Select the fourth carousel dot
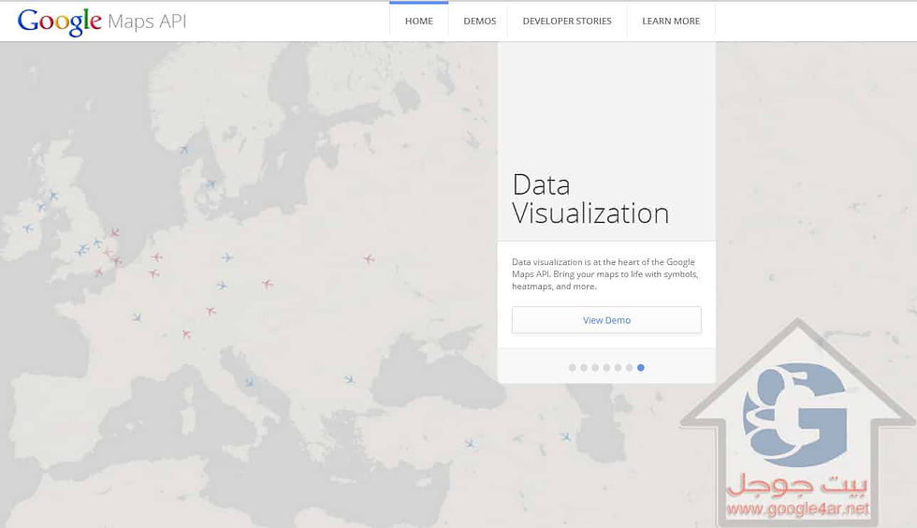Screen dimensions: 917x528 tap(606, 368)
